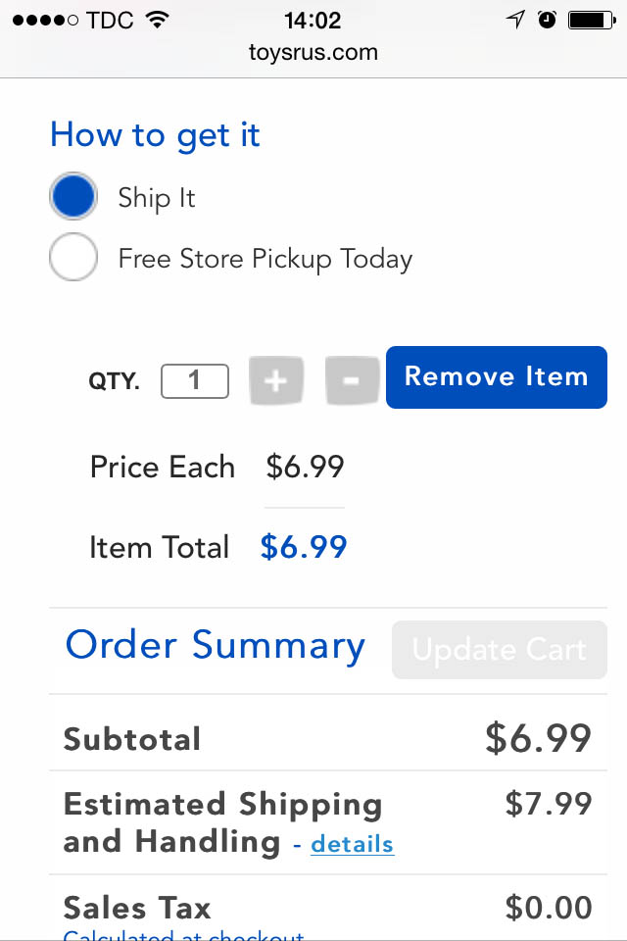Viewport: 627px width, 941px height.
Task: Tap the Item Total price amount
Action: coord(304,547)
